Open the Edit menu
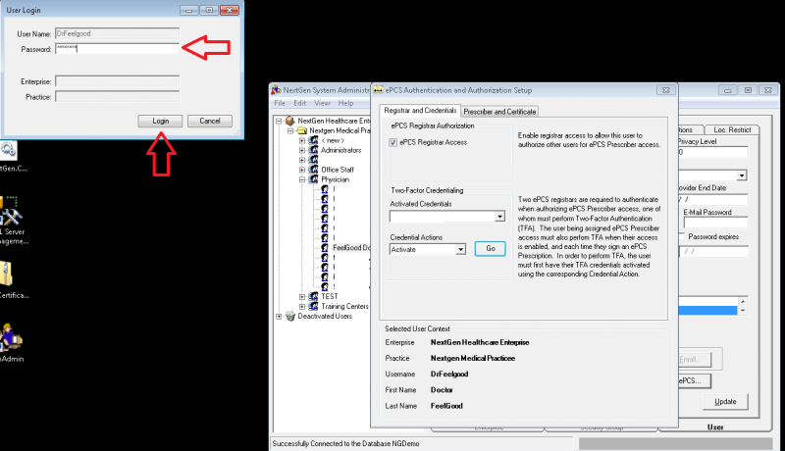785x451 pixels. click(x=300, y=103)
